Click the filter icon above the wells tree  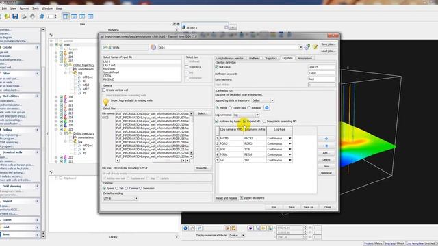coord(51,36)
